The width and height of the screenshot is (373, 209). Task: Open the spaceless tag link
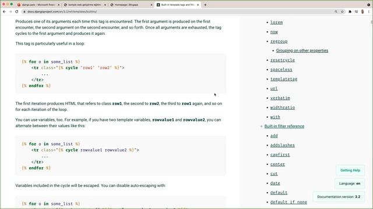(281, 70)
